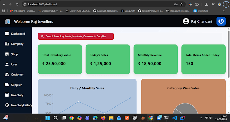The image size is (230, 122).
Task: Launch Visual Studio Code from taskbar
Action: coord(175,118)
